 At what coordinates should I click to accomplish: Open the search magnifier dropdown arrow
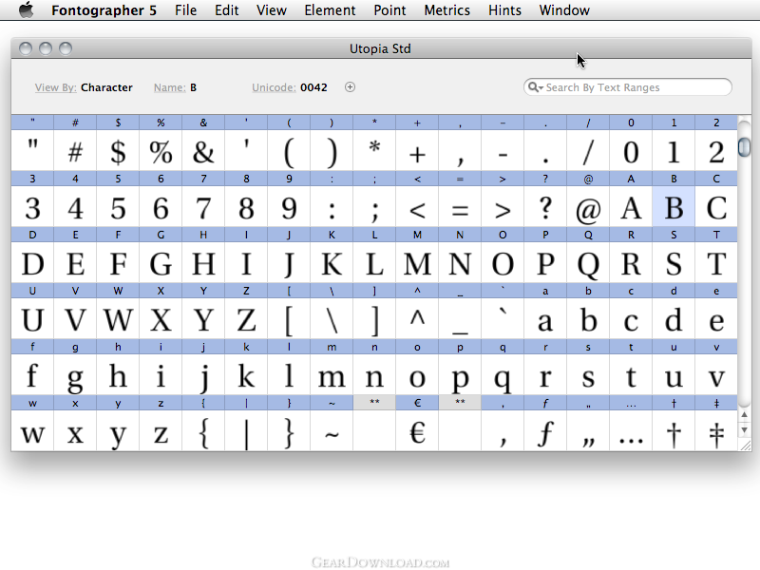(x=535, y=87)
